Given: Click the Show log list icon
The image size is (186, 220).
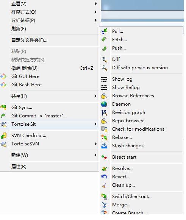Looking at the screenshot, I should pyautogui.click(x=104, y=79).
